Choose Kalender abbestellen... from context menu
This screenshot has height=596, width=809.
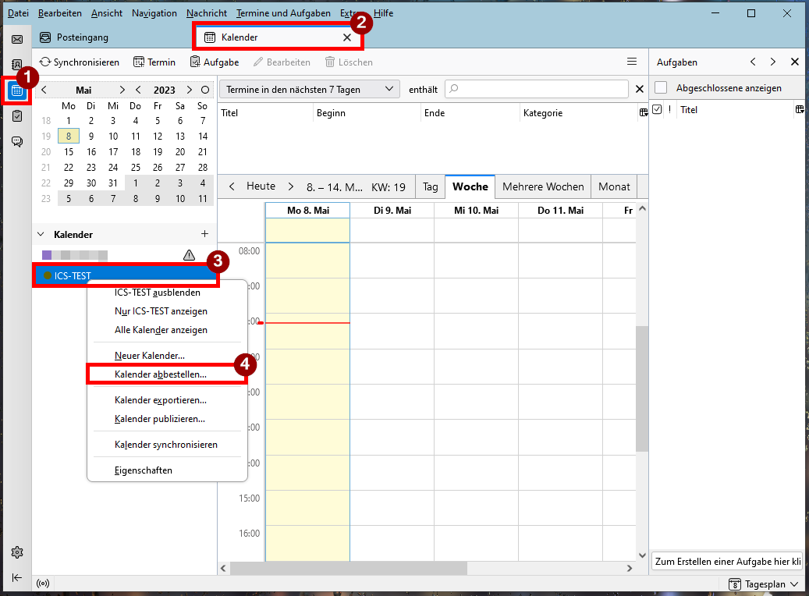167,374
